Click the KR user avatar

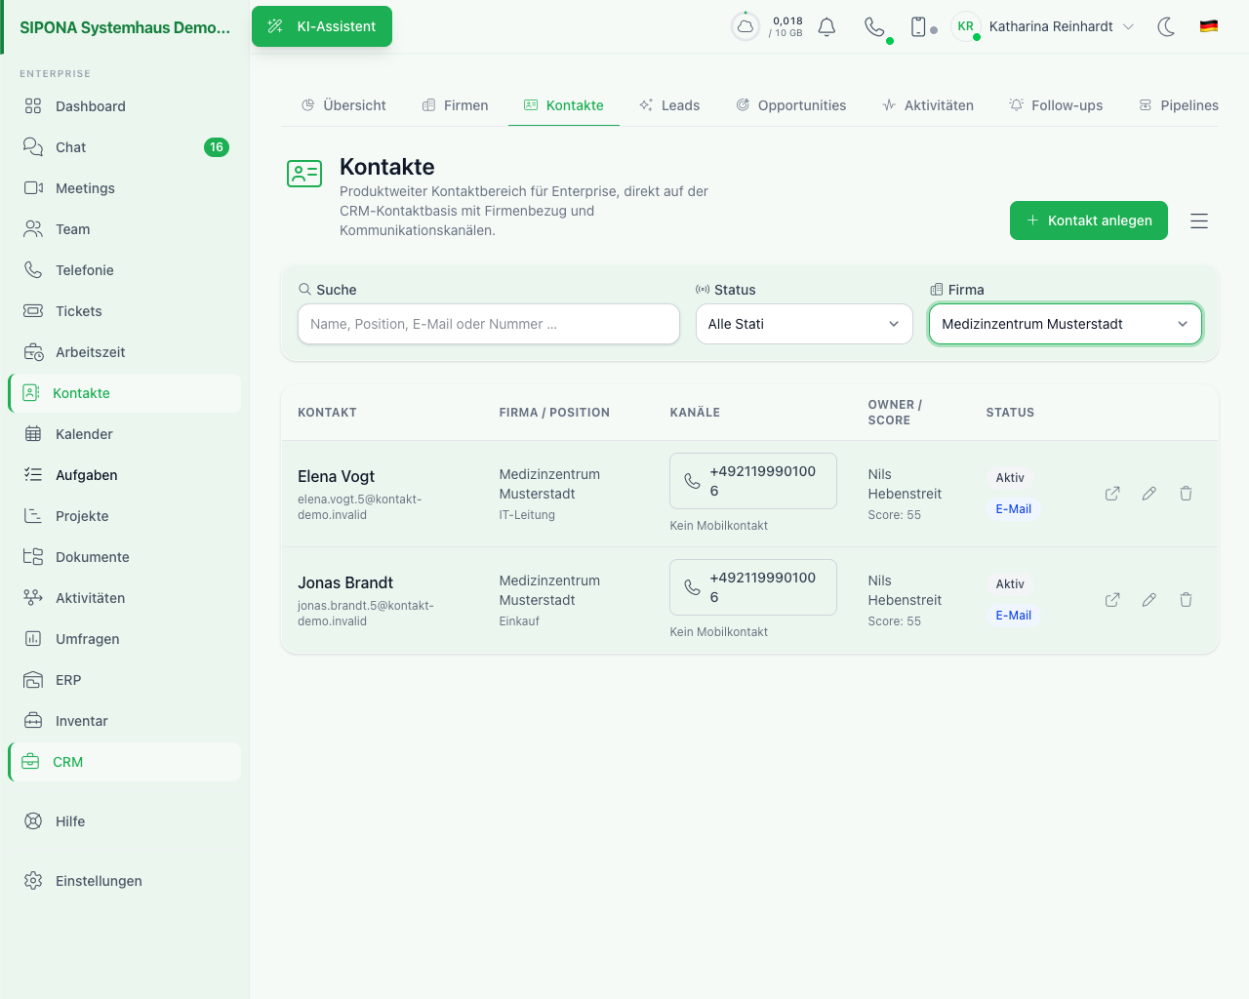tap(966, 26)
